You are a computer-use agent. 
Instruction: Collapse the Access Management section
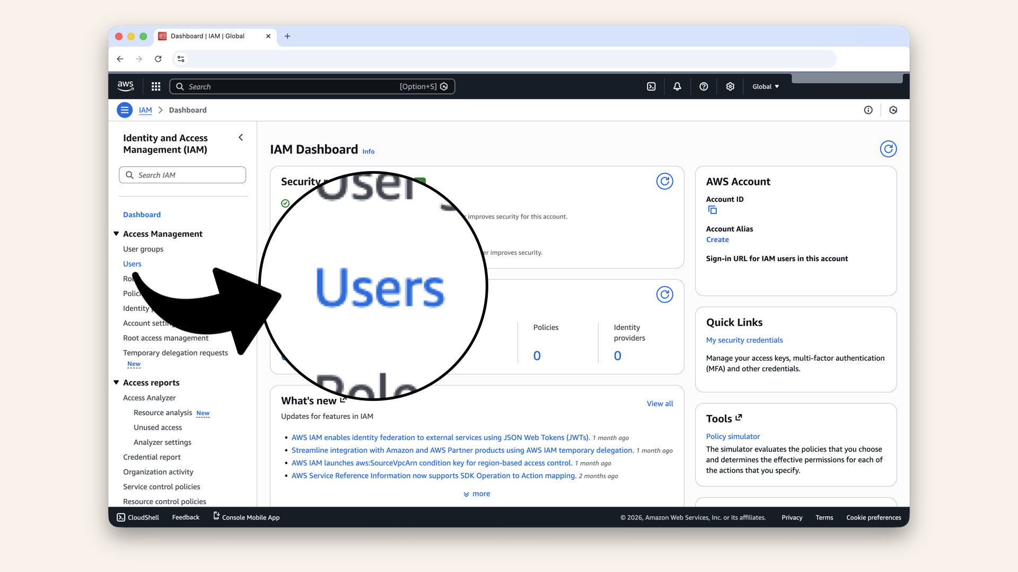[x=116, y=234]
